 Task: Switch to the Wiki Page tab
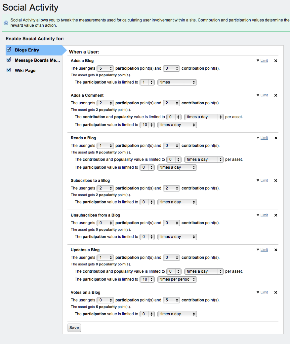[25, 71]
